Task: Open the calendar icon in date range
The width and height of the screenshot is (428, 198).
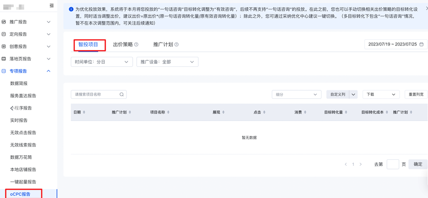Action: pos(421,45)
